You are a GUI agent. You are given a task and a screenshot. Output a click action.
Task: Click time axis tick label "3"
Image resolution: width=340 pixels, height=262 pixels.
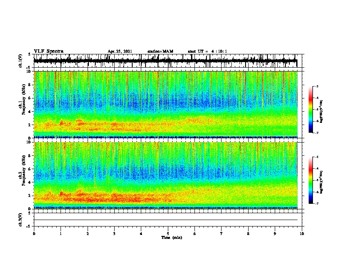(114, 234)
